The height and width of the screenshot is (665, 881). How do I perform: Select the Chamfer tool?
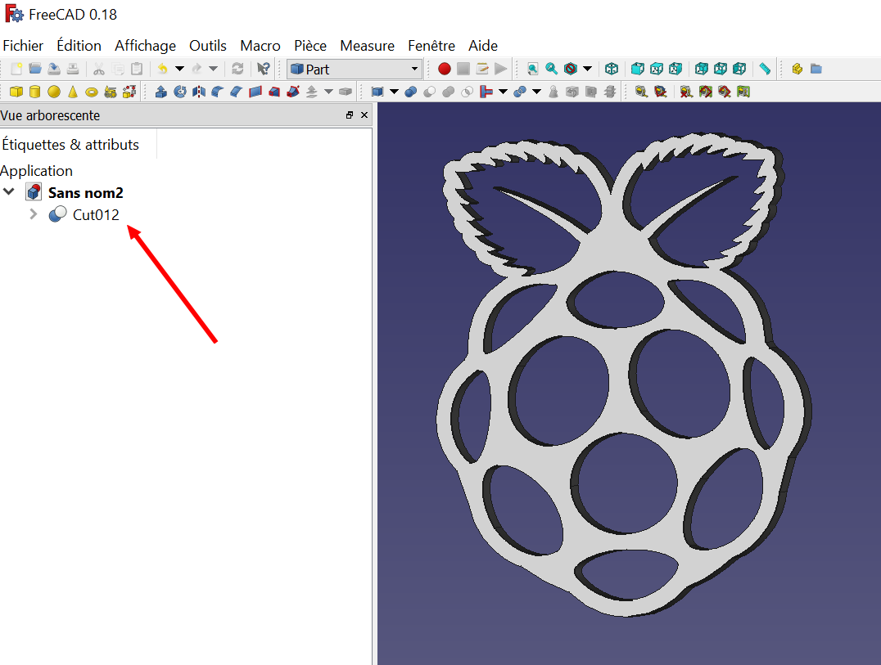click(237, 92)
